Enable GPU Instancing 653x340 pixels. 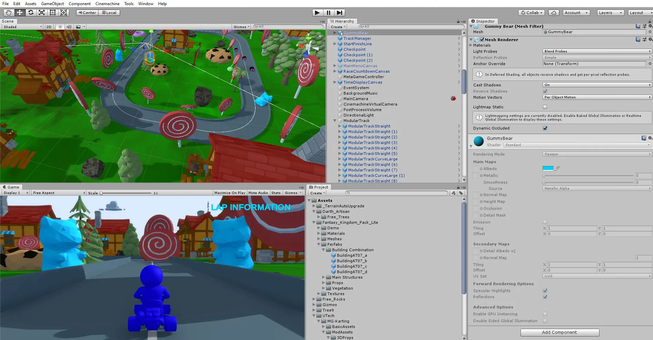tap(545, 314)
